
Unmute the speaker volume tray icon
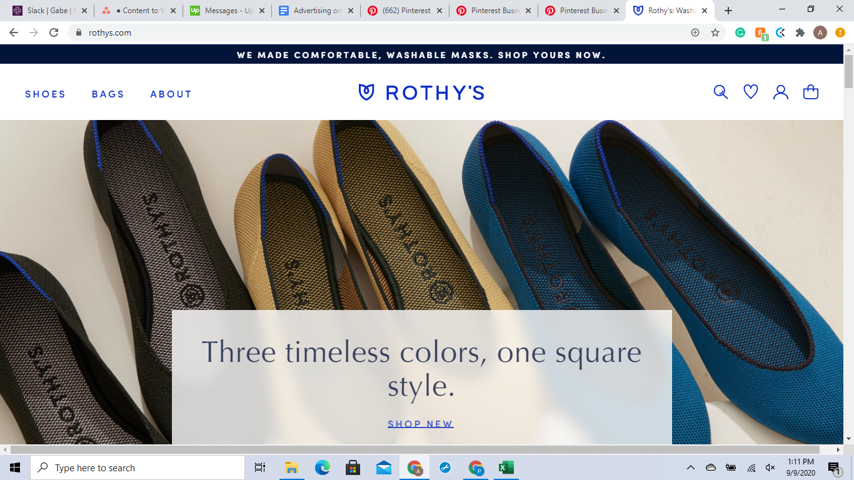coord(770,467)
